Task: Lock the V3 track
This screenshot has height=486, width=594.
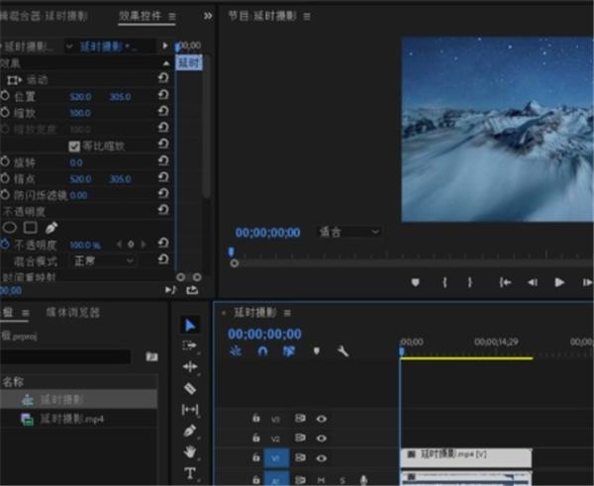Action: (256, 418)
